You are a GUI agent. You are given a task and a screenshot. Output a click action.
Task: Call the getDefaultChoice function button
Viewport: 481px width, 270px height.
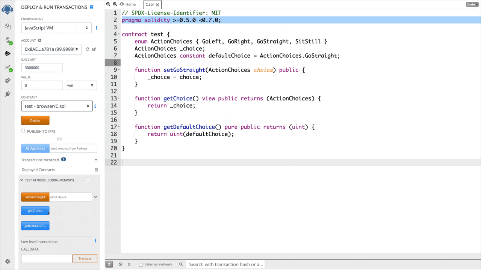[x=35, y=226]
